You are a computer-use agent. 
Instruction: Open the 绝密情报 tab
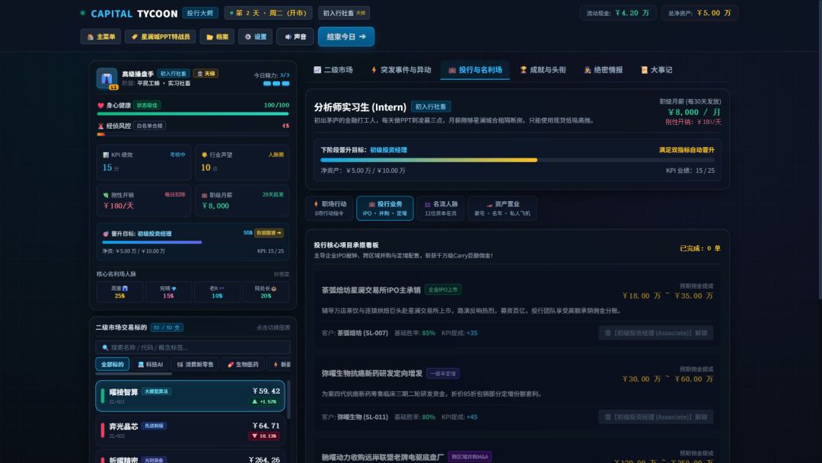click(x=604, y=70)
